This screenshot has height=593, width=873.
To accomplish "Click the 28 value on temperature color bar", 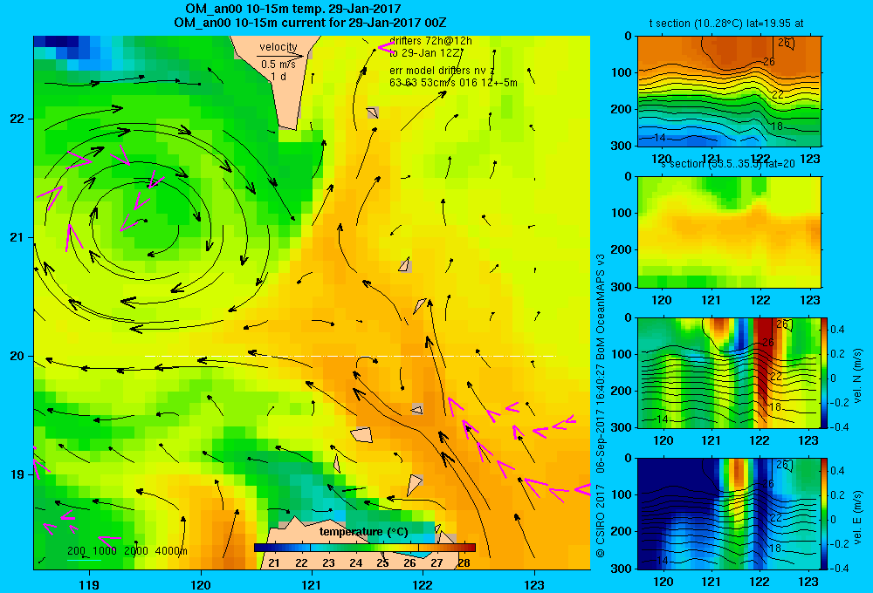I will tap(464, 563).
